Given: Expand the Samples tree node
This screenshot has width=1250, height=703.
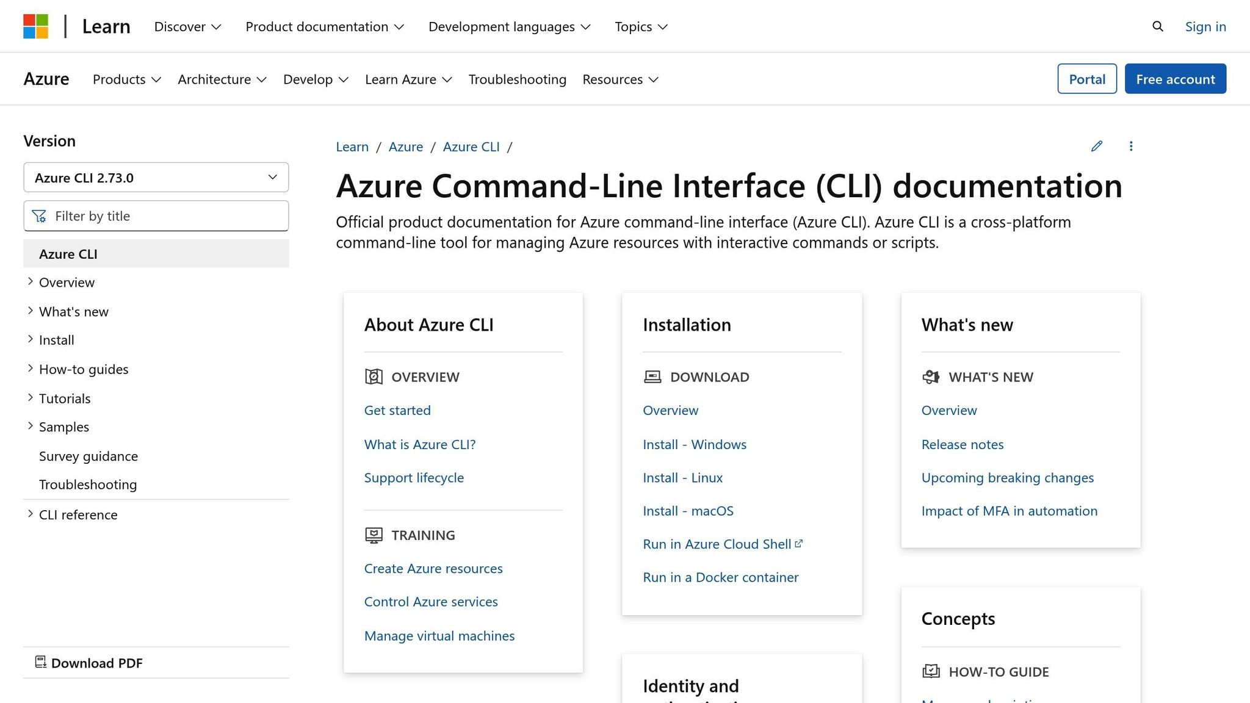Looking at the screenshot, I should coord(30,426).
